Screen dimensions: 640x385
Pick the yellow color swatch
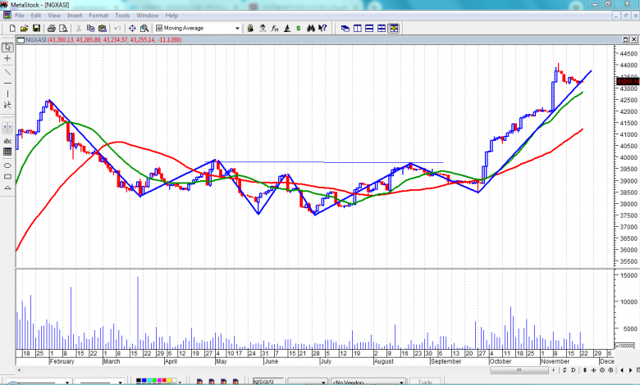170,382
